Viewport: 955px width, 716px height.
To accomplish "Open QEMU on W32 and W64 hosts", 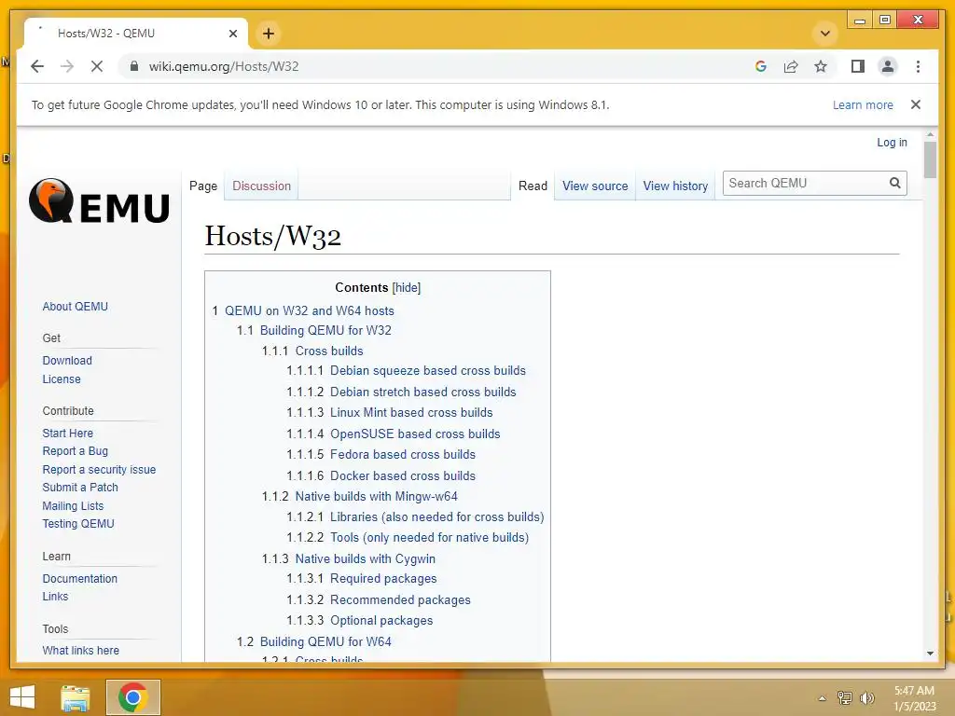I will click(x=309, y=310).
